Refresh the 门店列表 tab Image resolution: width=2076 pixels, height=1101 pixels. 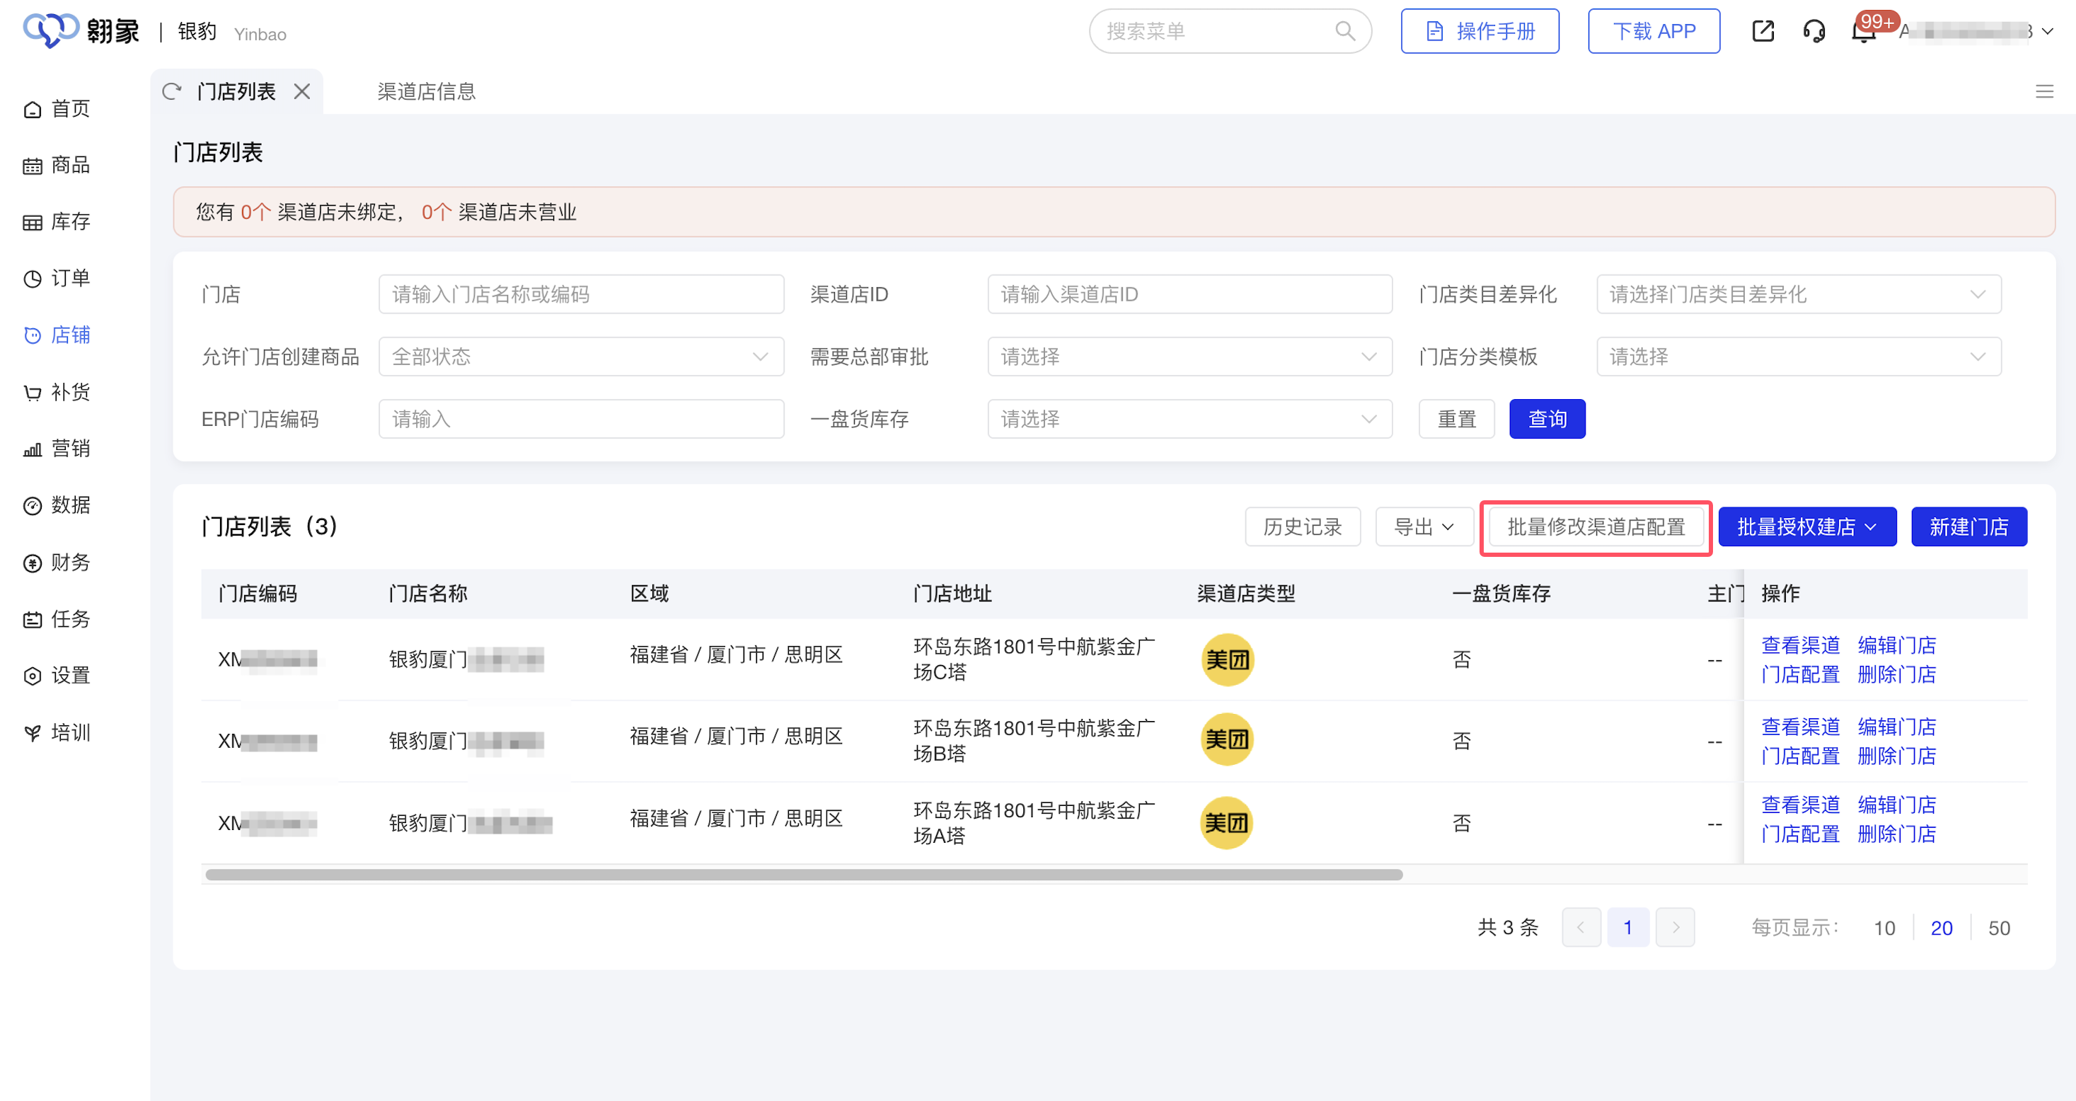click(171, 91)
